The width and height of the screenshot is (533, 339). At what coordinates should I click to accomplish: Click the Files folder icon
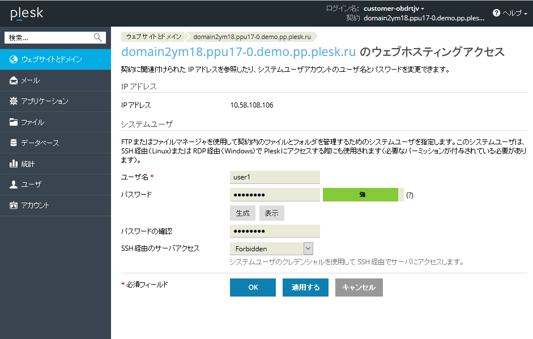tap(14, 122)
